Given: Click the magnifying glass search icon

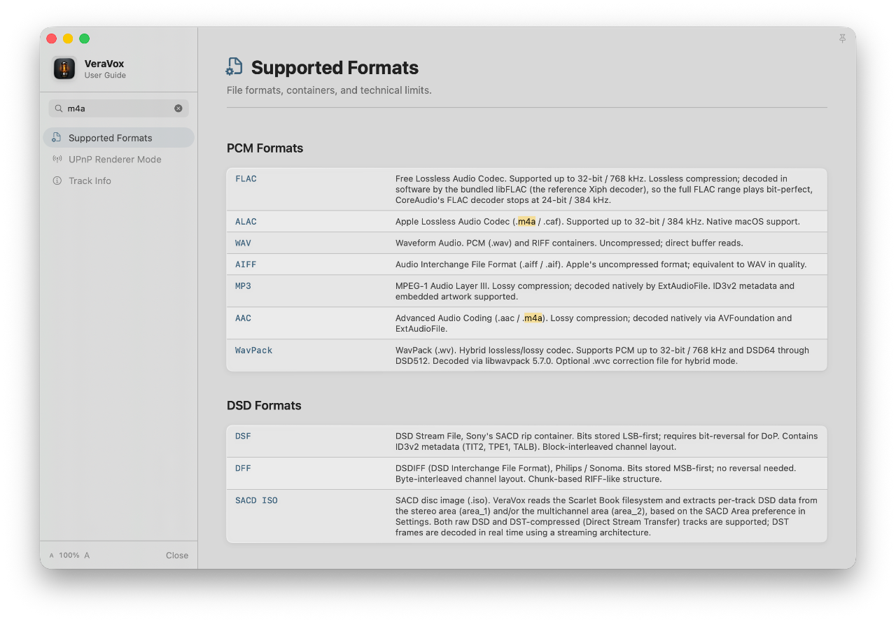Looking at the screenshot, I should (59, 108).
